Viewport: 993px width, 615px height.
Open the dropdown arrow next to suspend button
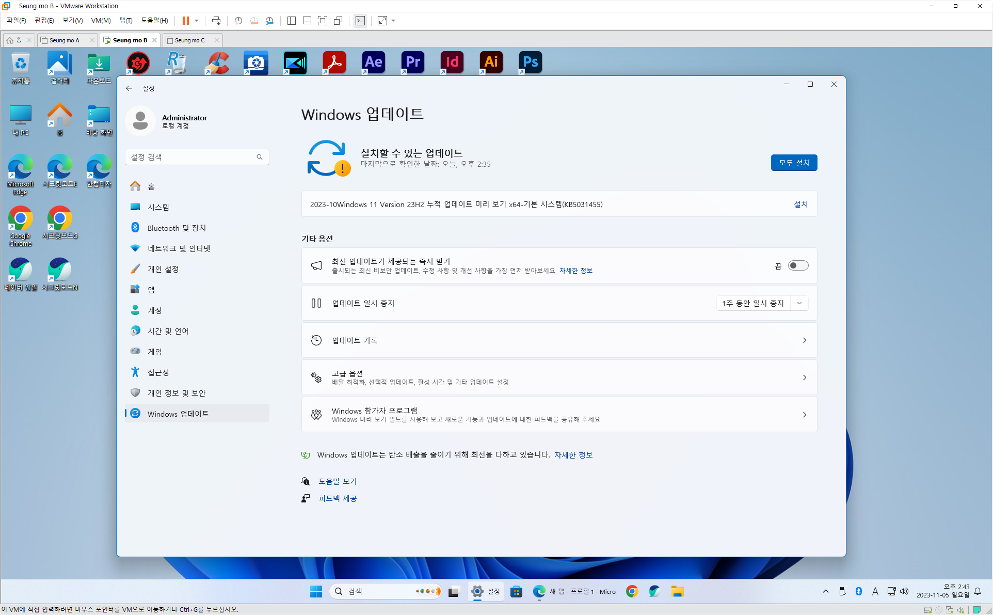coord(197,21)
